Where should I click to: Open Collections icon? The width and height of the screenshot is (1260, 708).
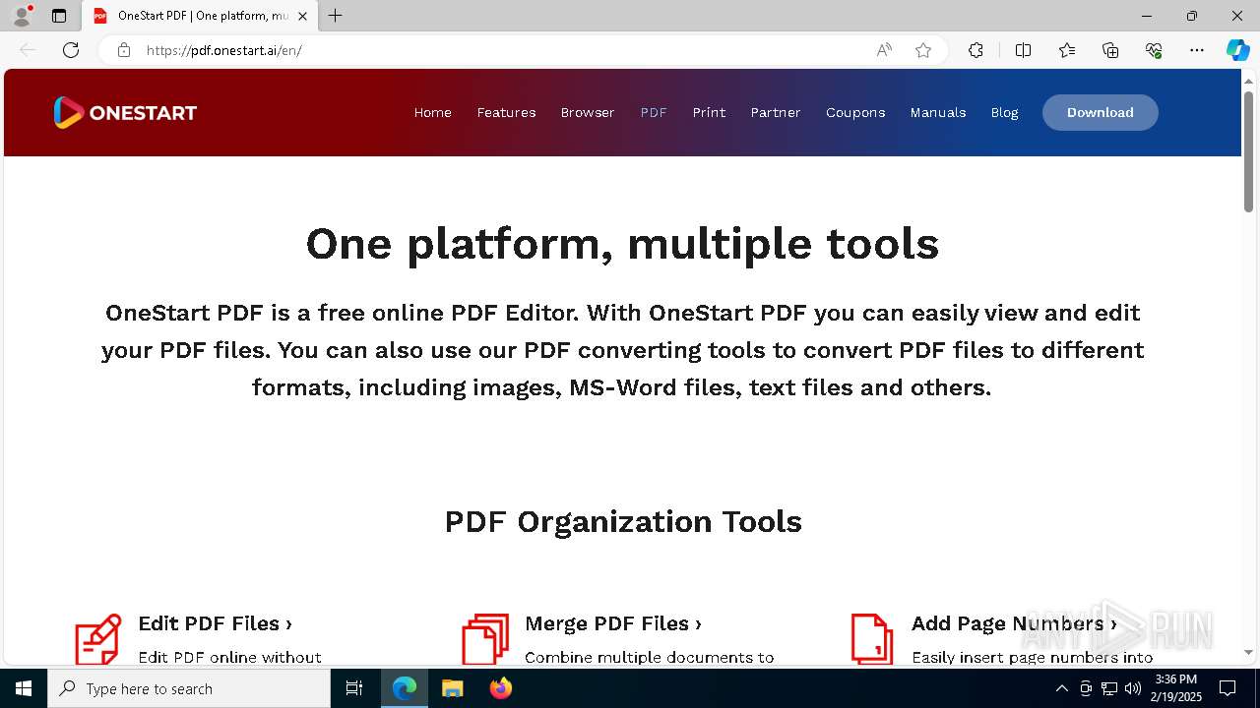coord(1110,50)
